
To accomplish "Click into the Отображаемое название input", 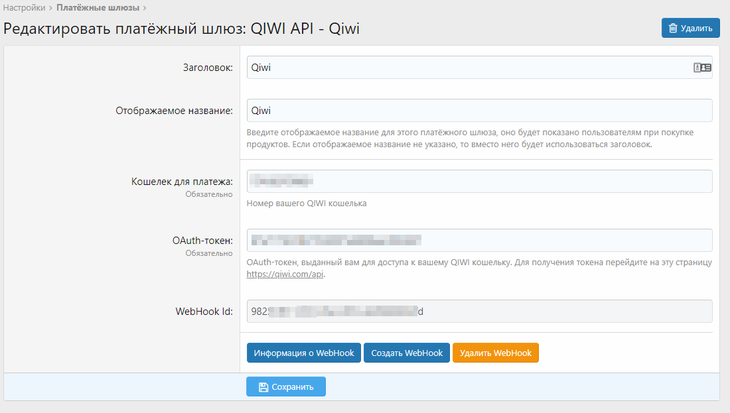I will click(478, 111).
